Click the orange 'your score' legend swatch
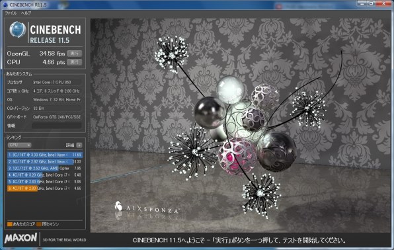The height and width of the screenshot is (250, 394). point(10,224)
